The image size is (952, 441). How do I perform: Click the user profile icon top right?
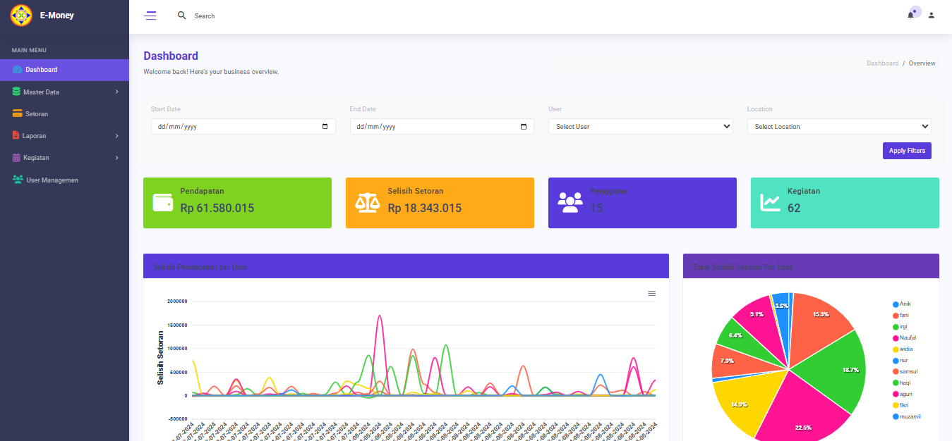[x=931, y=15]
